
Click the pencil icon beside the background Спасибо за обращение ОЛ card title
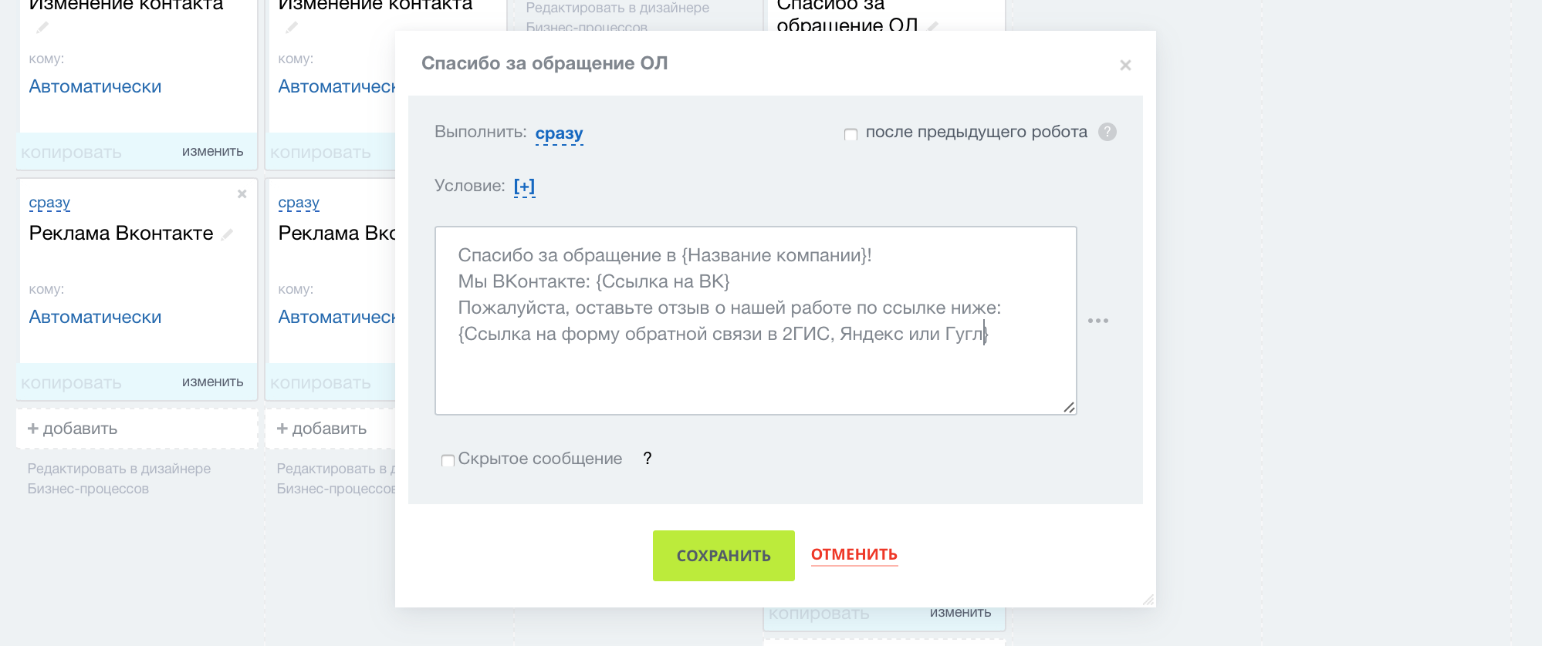(x=933, y=26)
